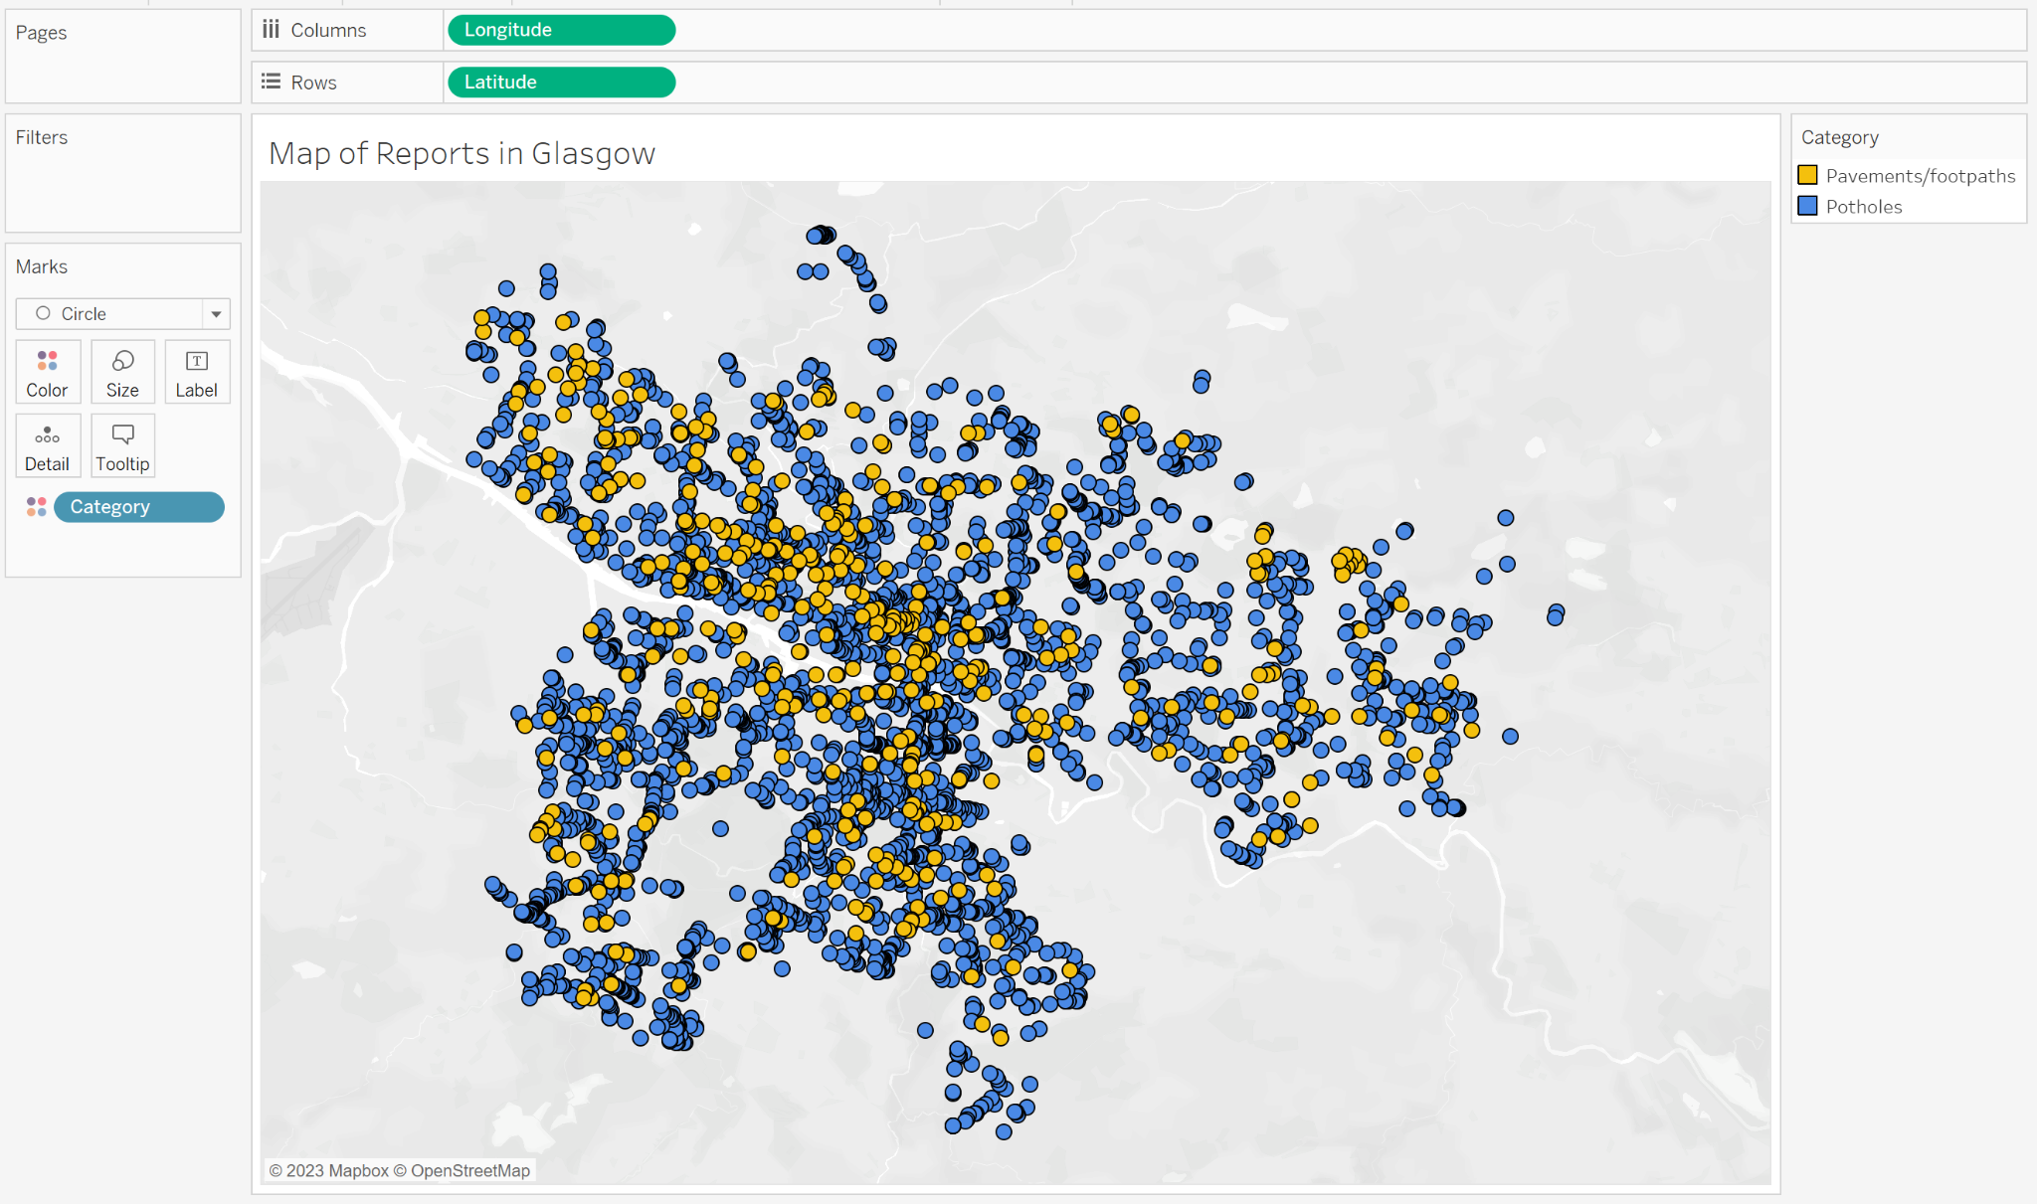Click the Columns shelf icon
Screen dimensions: 2037x1204
coord(271,30)
